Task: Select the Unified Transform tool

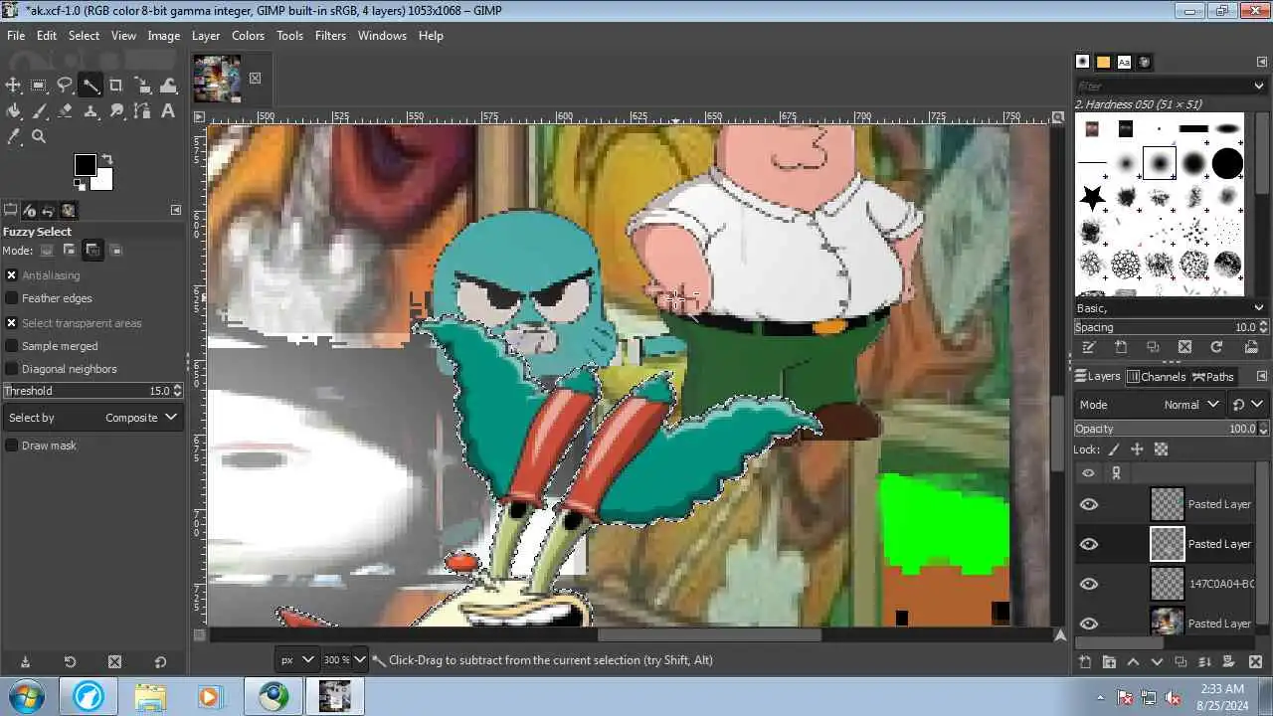Action: pos(142,86)
